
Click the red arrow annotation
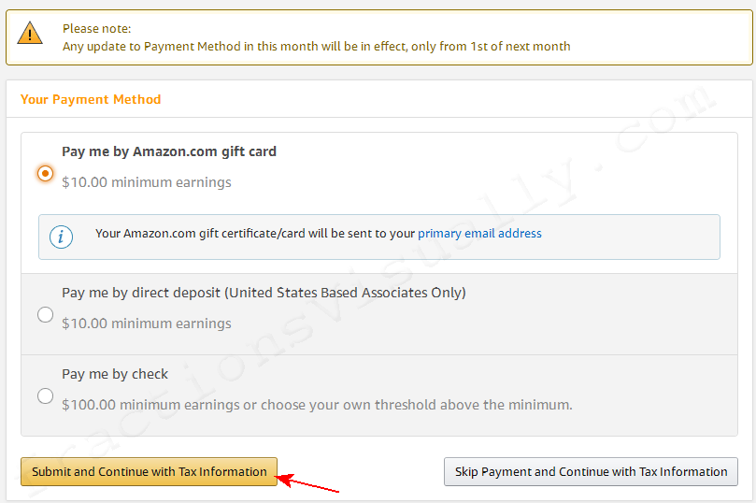(307, 482)
